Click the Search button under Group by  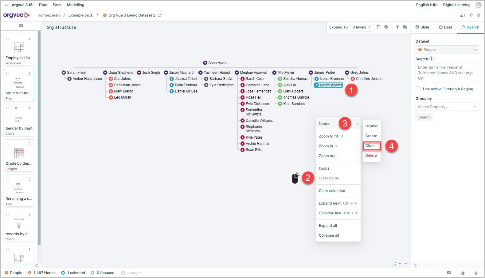(x=424, y=117)
